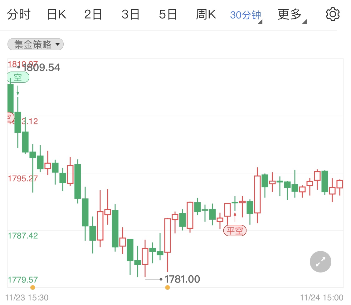Click the red up arrow above 平空 badge
Viewport: 351px width, 305px height.
(235, 217)
